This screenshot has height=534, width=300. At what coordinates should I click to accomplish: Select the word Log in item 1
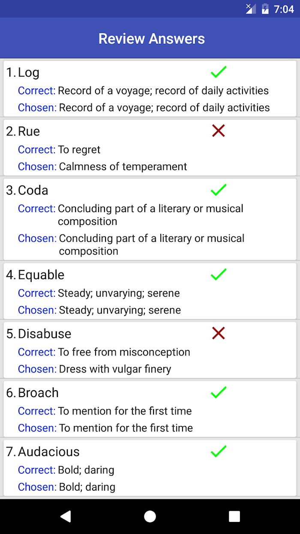pos(29,73)
